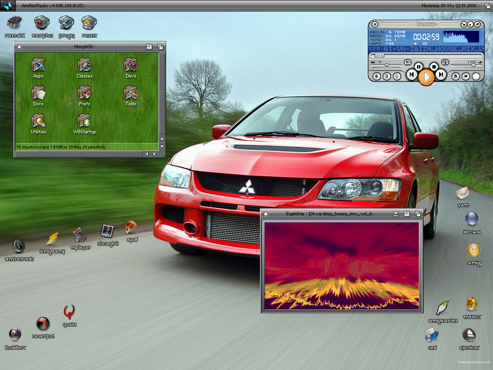Open the Docs drawer in MorphOS window

(39, 96)
